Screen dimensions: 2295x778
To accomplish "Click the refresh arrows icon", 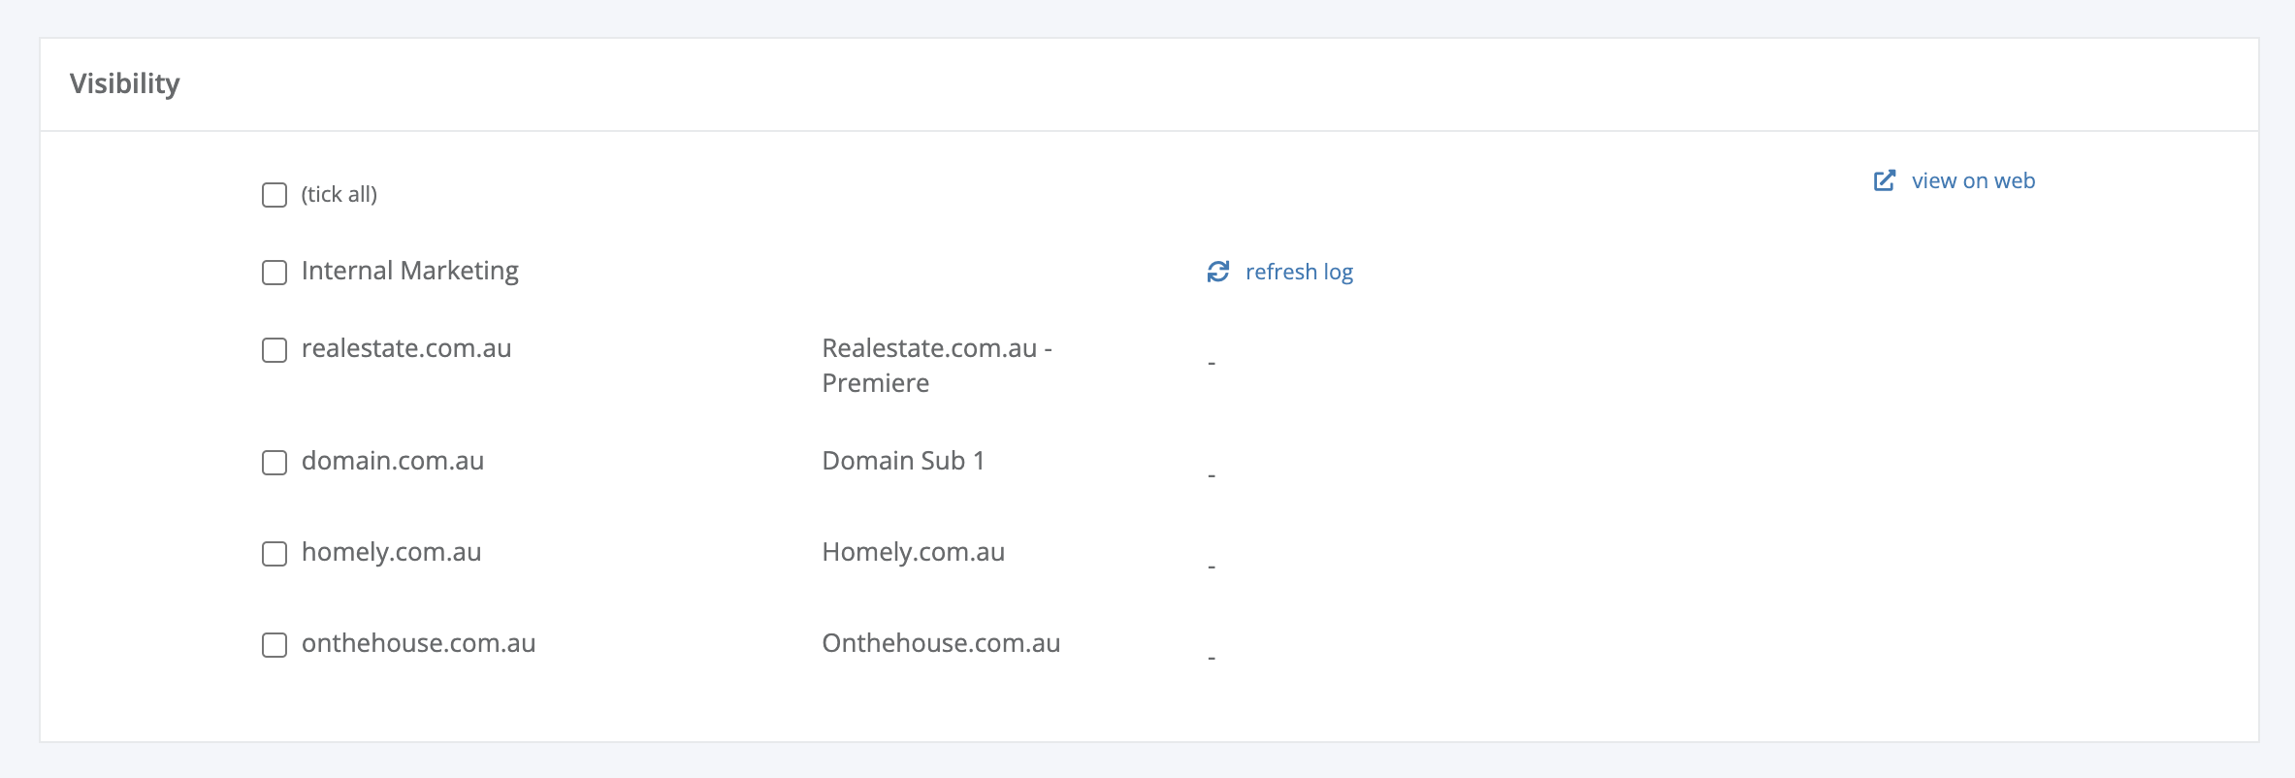I will pos(1218,272).
